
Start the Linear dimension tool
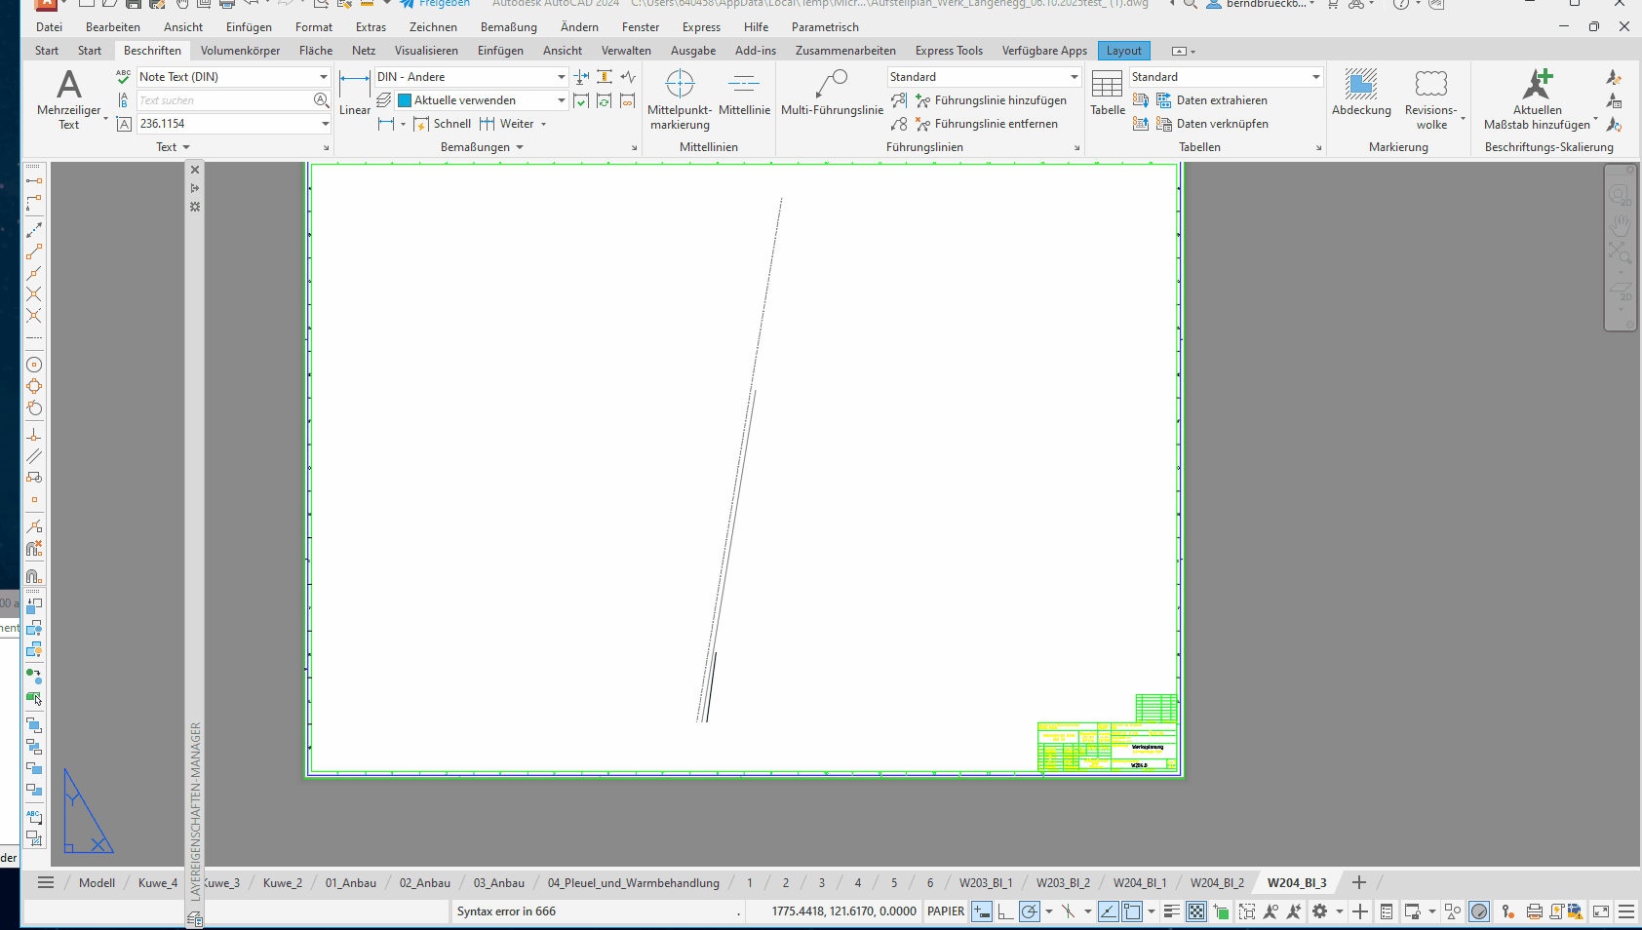point(354,93)
